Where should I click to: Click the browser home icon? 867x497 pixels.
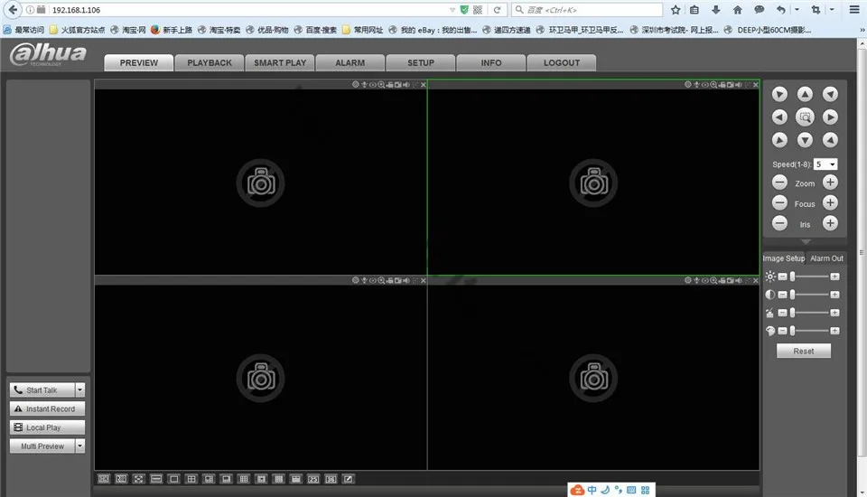coord(737,10)
